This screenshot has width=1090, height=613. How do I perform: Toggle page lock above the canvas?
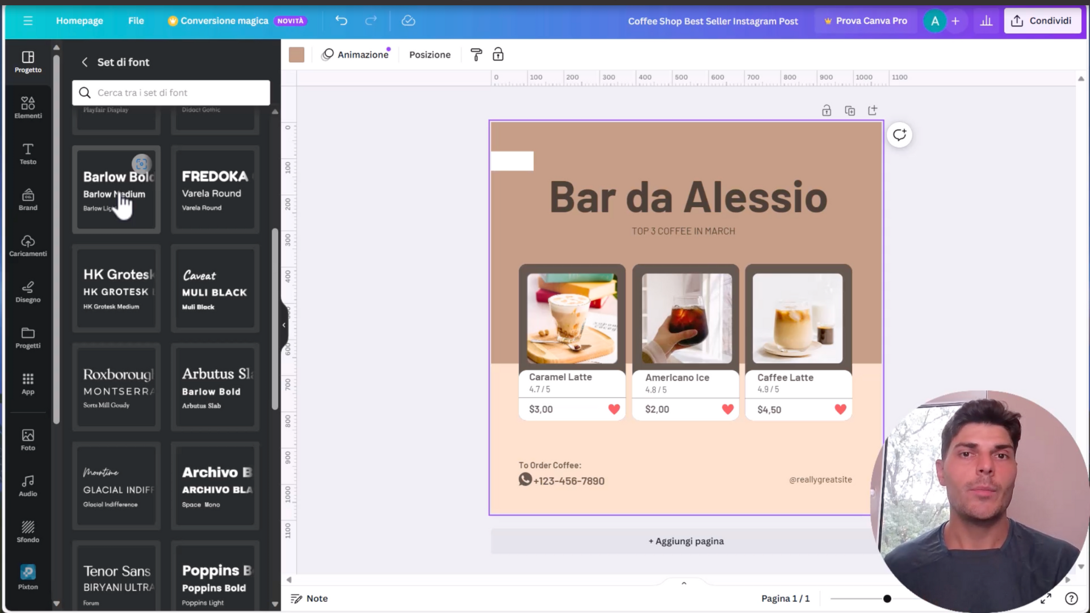pos(827,111)
